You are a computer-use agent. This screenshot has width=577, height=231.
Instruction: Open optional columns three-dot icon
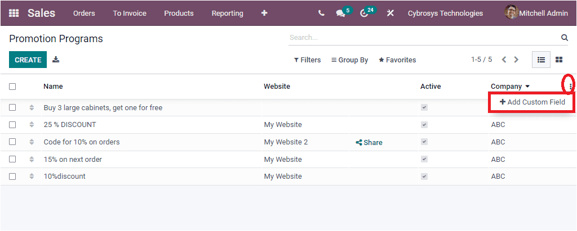coord(570,87)
